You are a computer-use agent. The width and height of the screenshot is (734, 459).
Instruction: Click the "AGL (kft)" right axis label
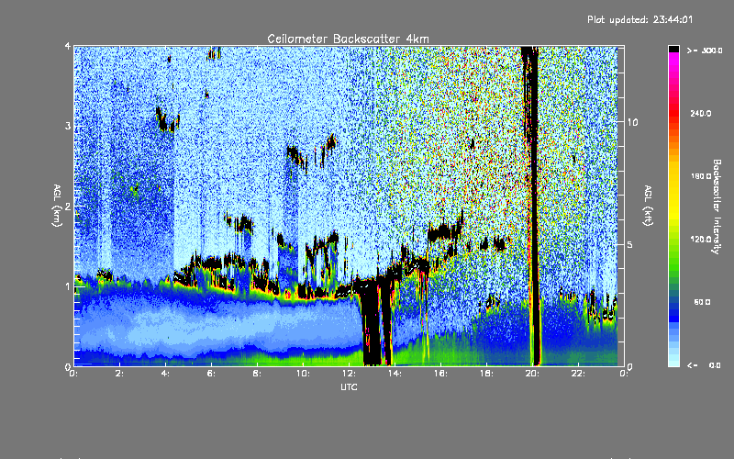pyautogui.click(x=648, y=206)
